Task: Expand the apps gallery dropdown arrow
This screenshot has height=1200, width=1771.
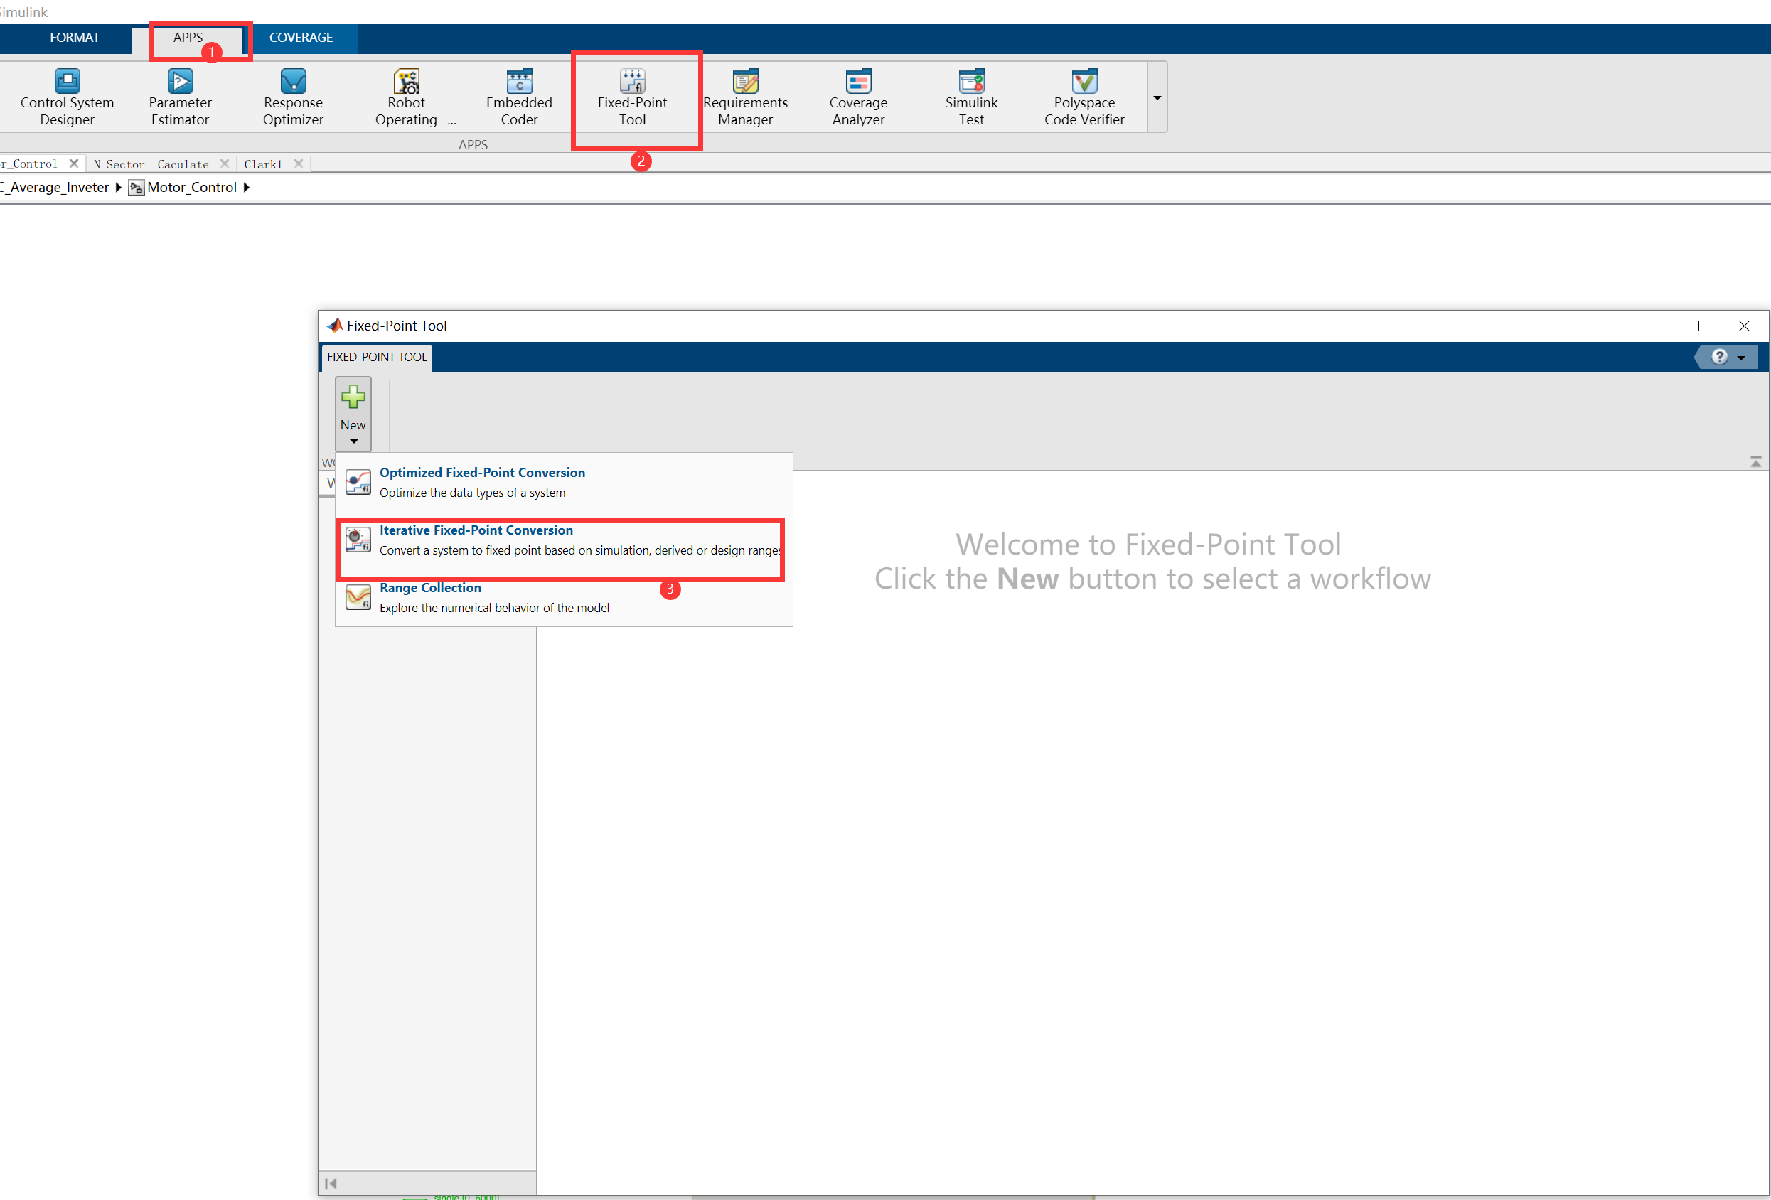Action: tap(1157, 97)
